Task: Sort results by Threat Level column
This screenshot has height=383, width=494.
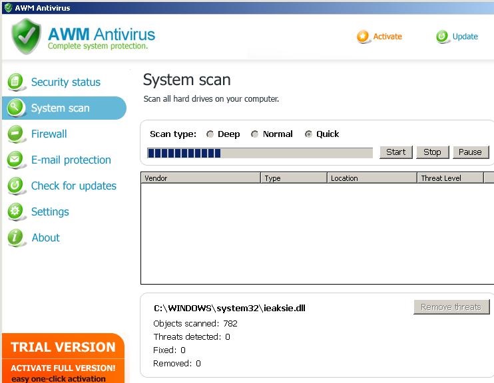Action: pos(449,178)
